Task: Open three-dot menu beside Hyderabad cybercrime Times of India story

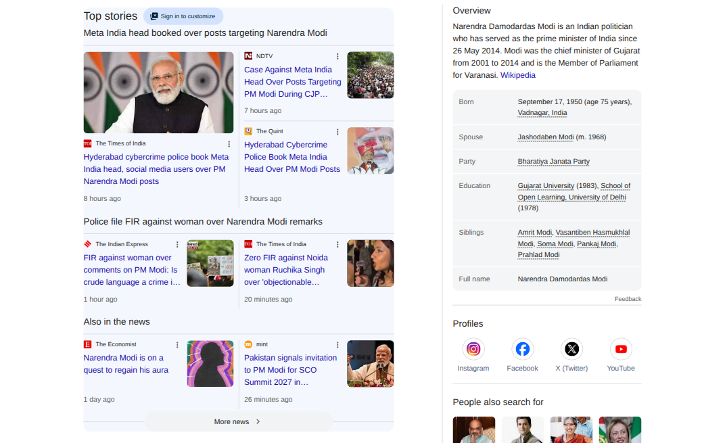Action: click(x=229, y=144)
